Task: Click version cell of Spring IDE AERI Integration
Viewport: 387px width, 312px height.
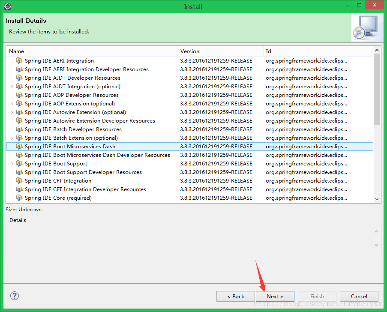Action: (x=216, y=61)
